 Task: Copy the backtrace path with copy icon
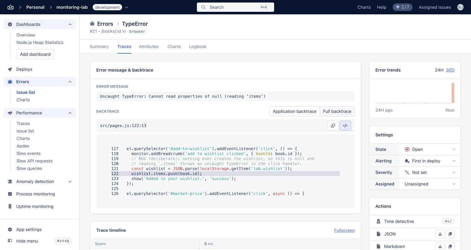pos(333,126)
